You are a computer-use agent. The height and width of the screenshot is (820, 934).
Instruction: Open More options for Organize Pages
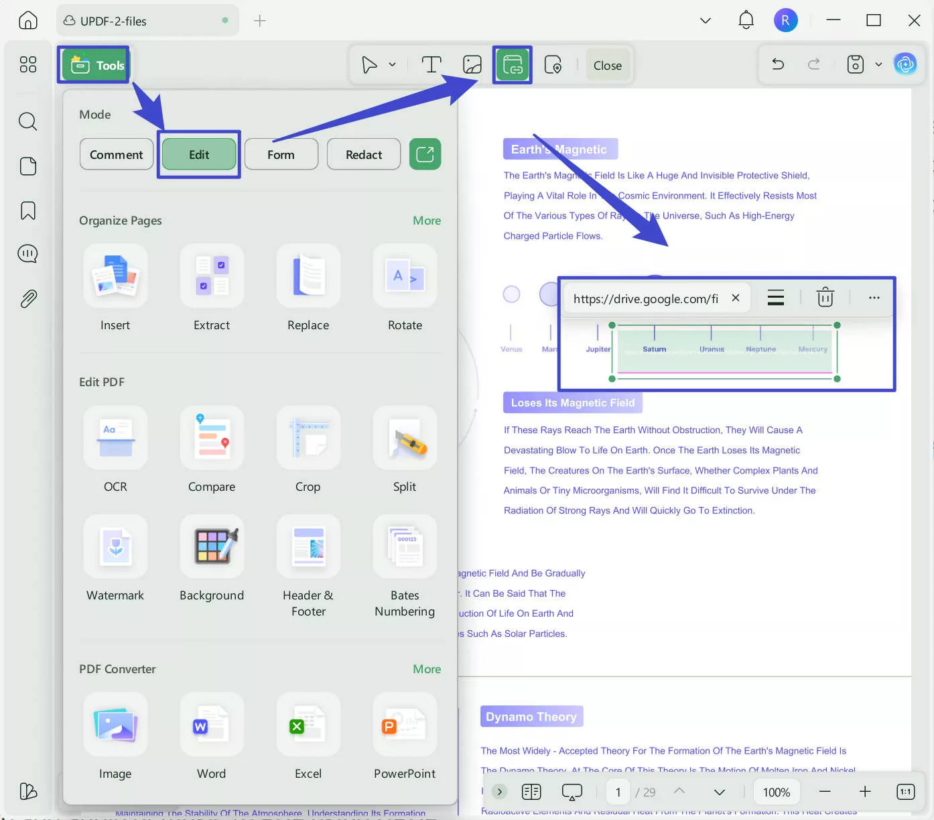point(427,220)
